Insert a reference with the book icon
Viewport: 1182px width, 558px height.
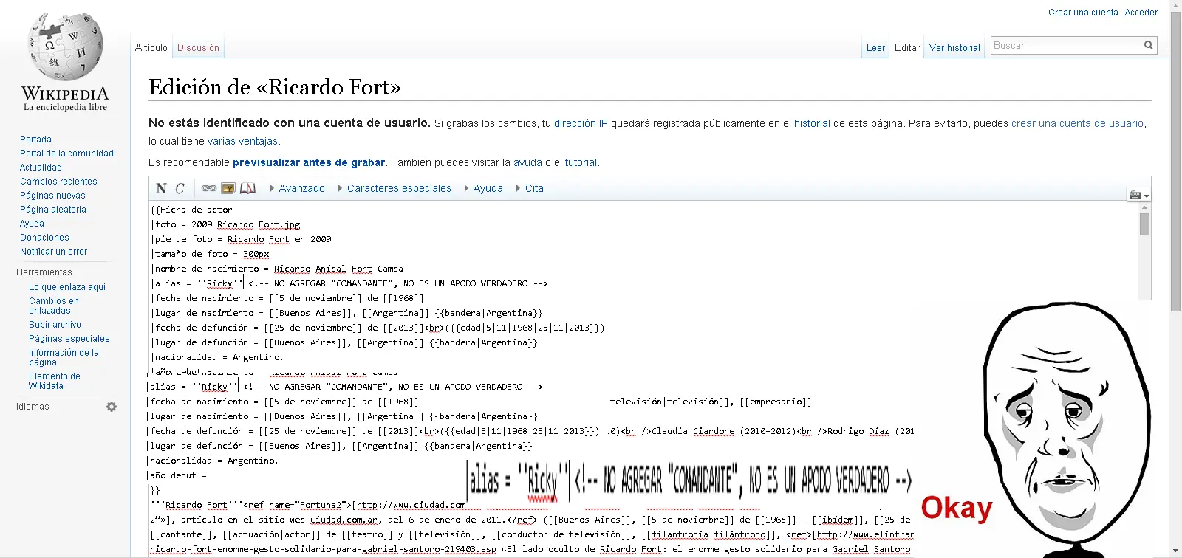click(247, 188)
